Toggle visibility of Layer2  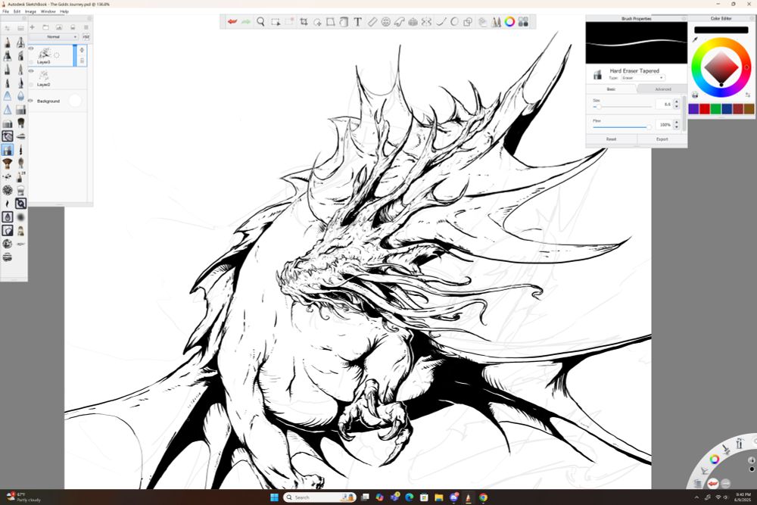coord(31,71)
